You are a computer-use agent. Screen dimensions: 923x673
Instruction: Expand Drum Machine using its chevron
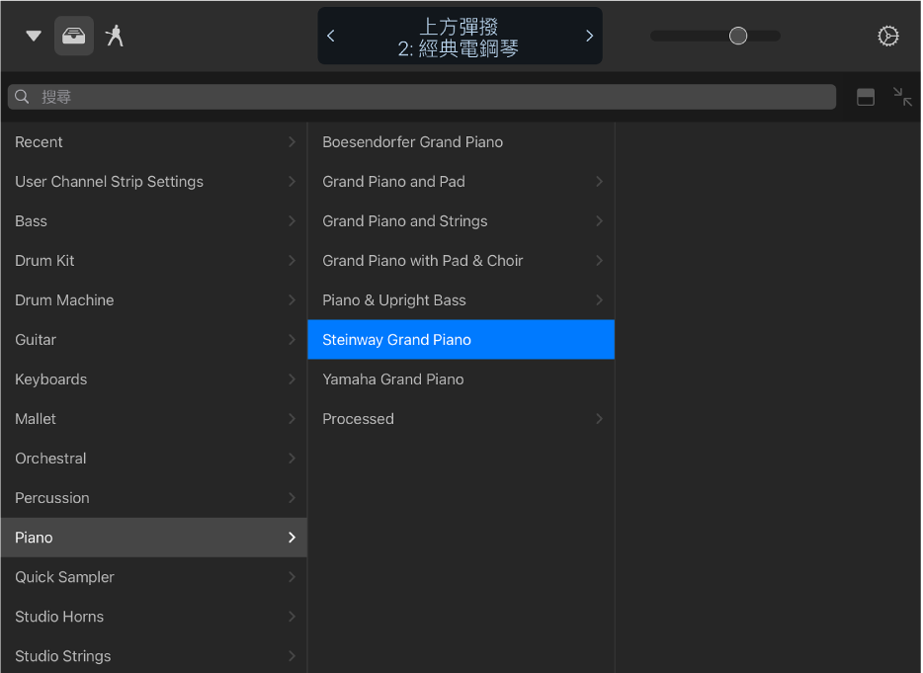coord(292,299)
